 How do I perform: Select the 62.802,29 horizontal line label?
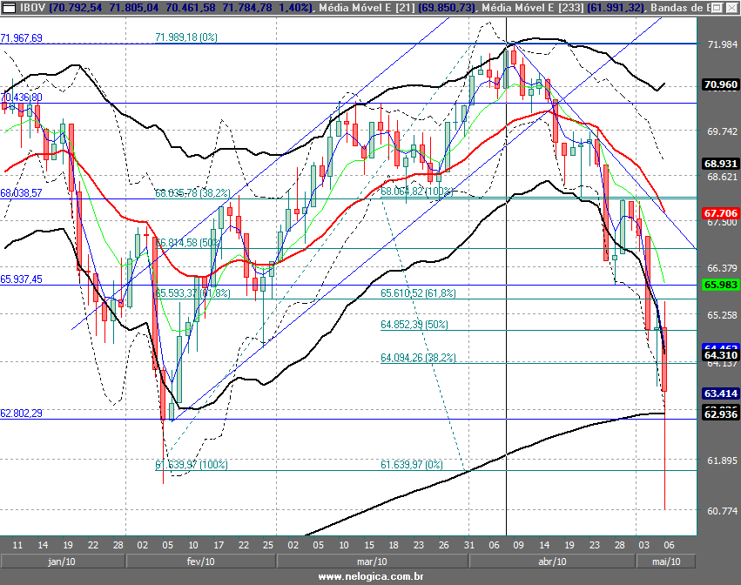coord(21,414)
